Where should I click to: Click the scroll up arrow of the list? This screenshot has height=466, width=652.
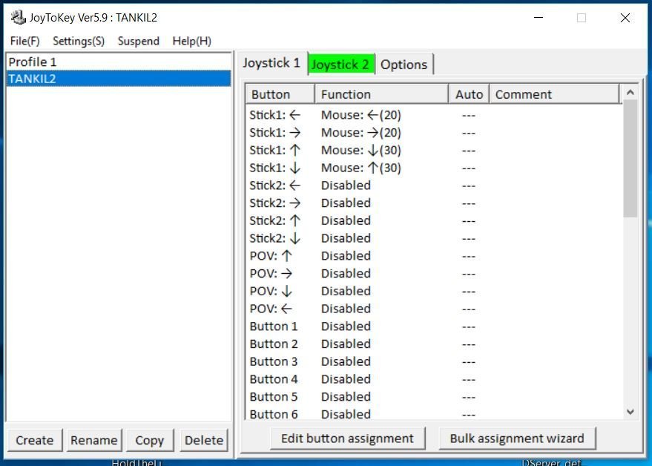point(630,93)
